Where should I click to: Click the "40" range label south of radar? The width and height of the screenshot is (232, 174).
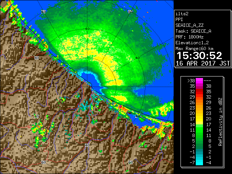(x=87, y=145)
